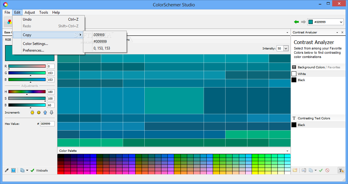Click the new favorites folder icon
The height and width of the screenshot is (184, 348).
(295, 170)
